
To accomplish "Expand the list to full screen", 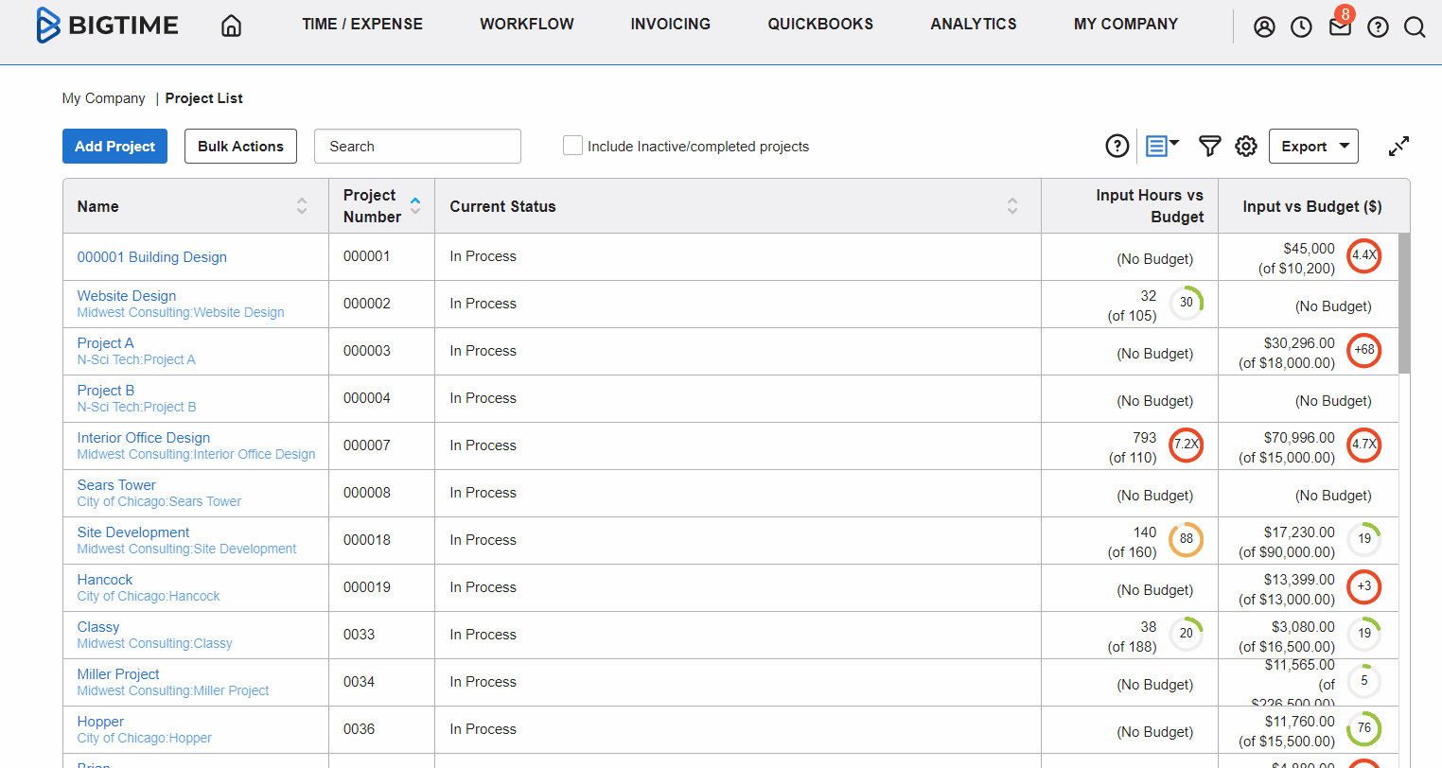I will [1398, 146].
